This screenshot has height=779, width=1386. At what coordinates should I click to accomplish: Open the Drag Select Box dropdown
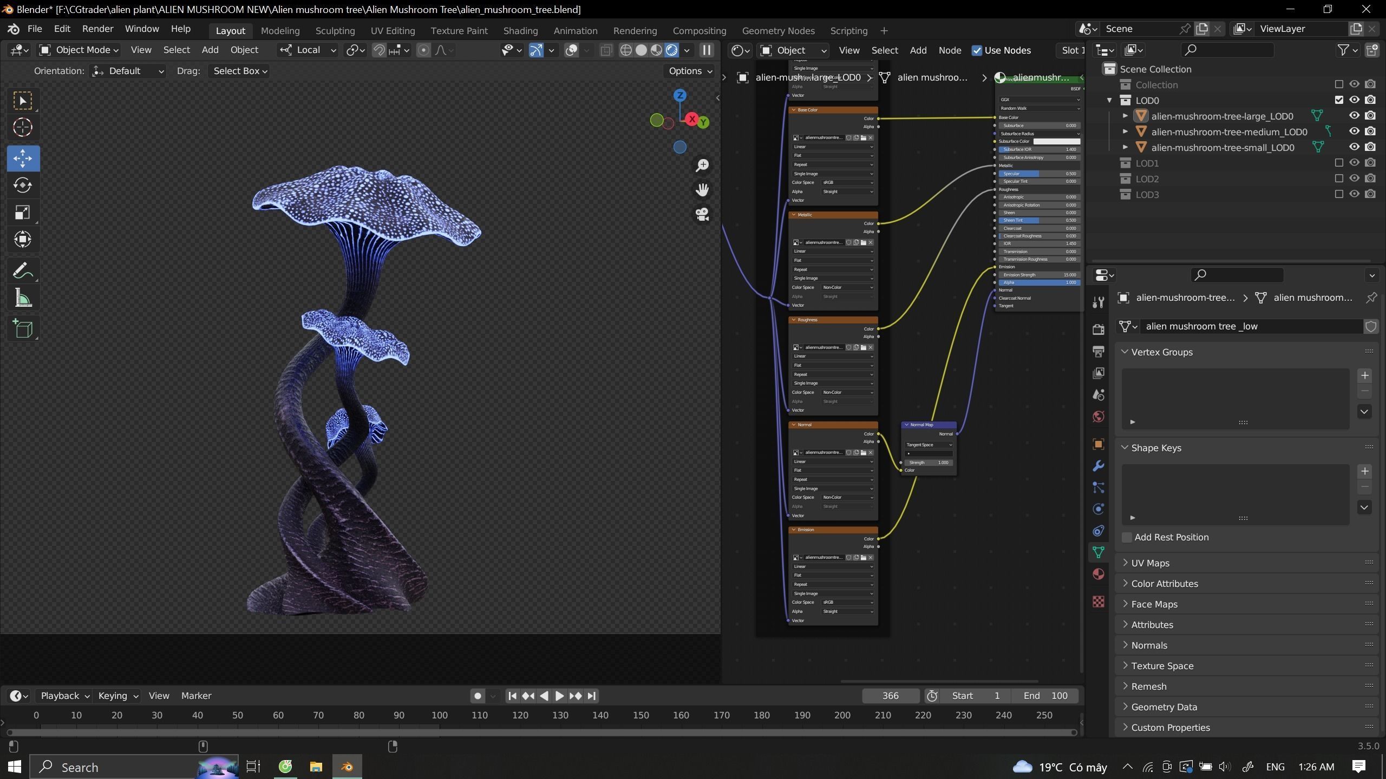(x=239, y=71)
